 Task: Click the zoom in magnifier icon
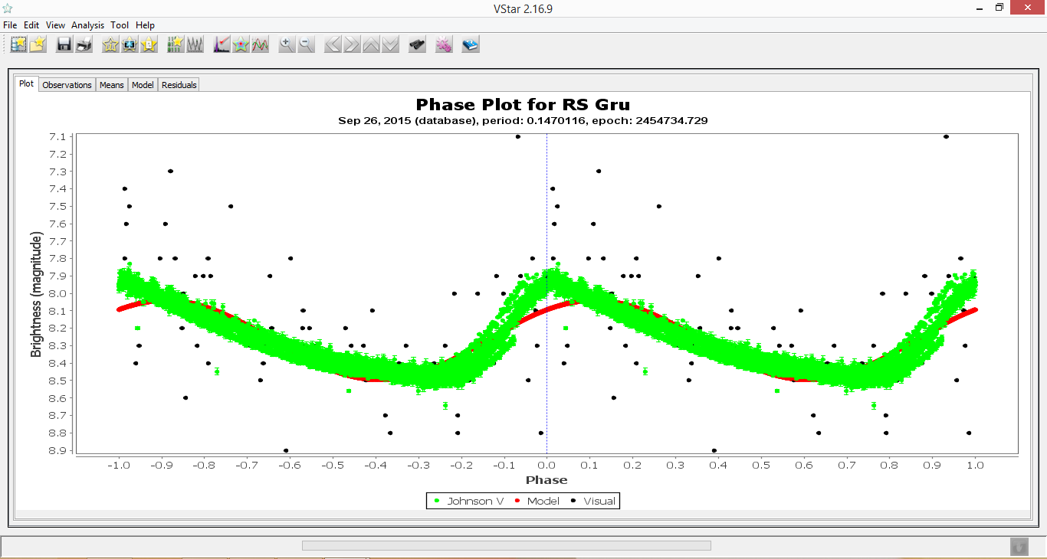(287, 45)
